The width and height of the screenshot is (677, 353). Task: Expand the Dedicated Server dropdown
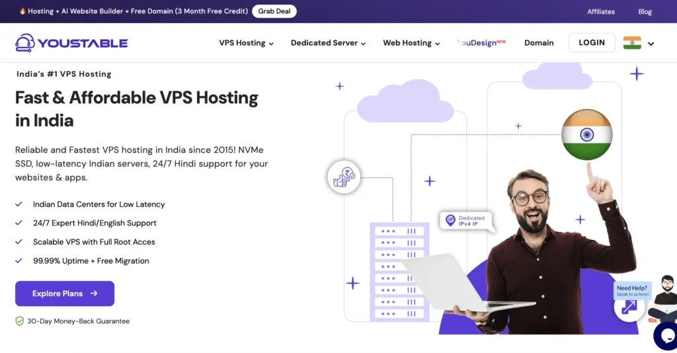tap(328, 43)
